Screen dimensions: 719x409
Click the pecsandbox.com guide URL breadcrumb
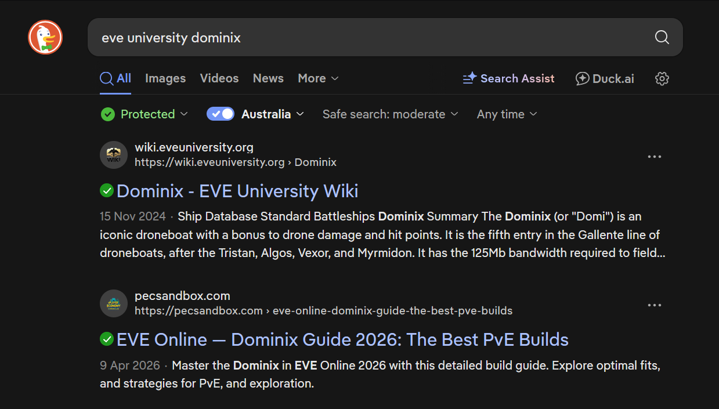click(x=324, y=311)
